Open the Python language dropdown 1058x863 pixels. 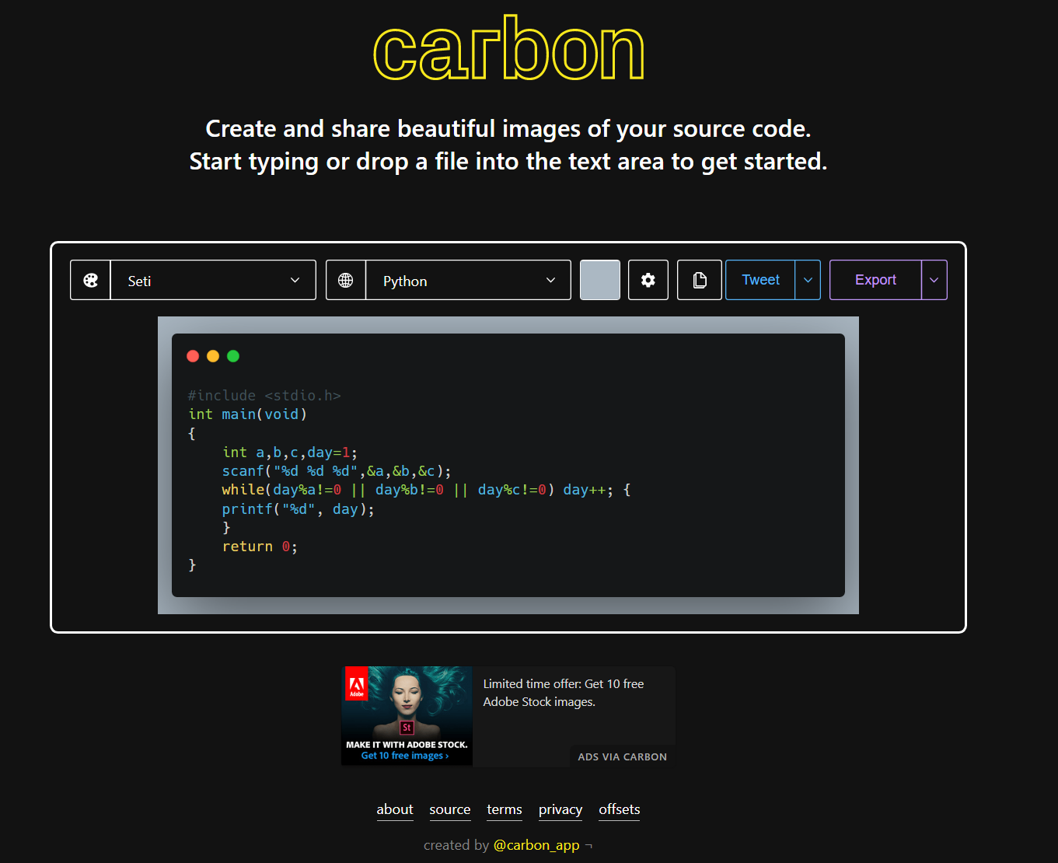pos(468,281)
